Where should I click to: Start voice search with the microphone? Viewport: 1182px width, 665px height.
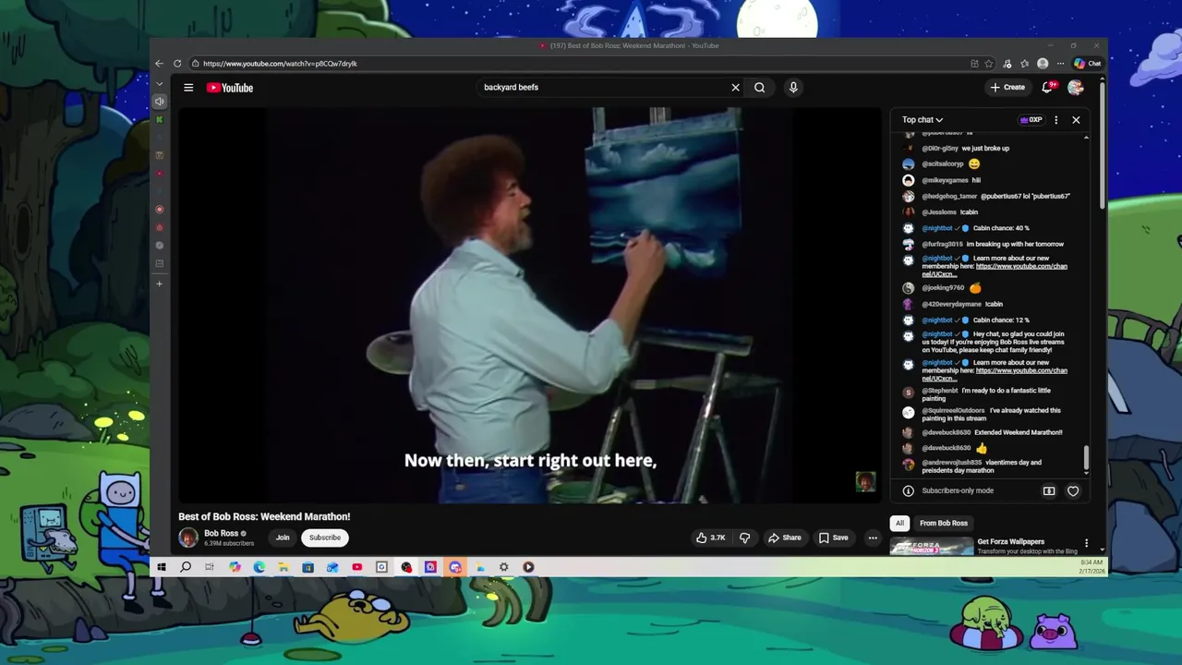click(x=792, y=88)
